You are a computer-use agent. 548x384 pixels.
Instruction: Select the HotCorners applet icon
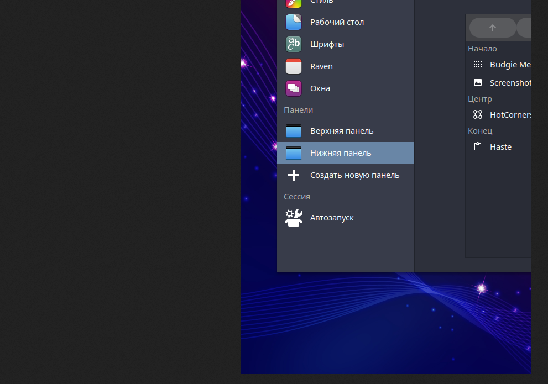(x=478, y=114)
